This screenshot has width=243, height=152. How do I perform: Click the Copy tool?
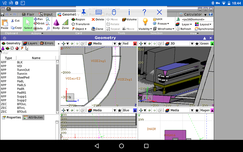tap(16, 28)
